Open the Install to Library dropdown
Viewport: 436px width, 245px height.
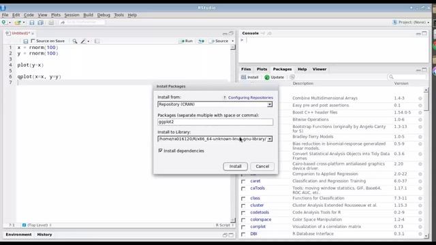coord(215,139)
